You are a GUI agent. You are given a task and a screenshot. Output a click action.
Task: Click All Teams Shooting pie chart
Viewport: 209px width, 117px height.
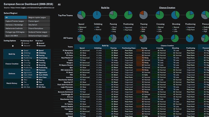[x=175, y=38]
